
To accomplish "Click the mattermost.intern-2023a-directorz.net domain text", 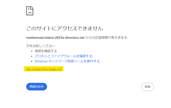I will tap(55, 38).
